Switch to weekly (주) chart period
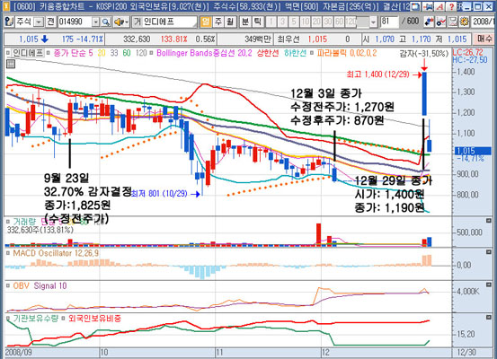Image resolution: width=497 pixels, height=359 pixels. click(218, 22)
